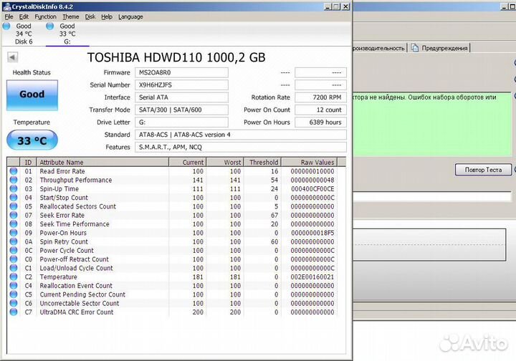
Task: Click the Serial Number field
Action: pyautogui.click(x=181, y=85)
